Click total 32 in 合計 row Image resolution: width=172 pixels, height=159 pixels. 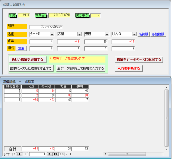(80, 149)
